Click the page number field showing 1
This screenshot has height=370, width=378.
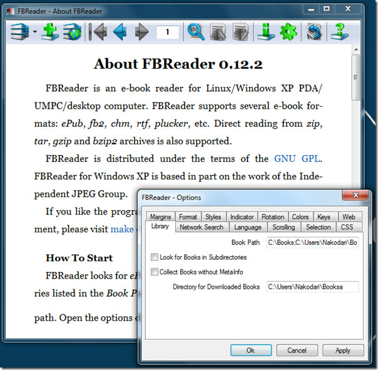point(168,32)
